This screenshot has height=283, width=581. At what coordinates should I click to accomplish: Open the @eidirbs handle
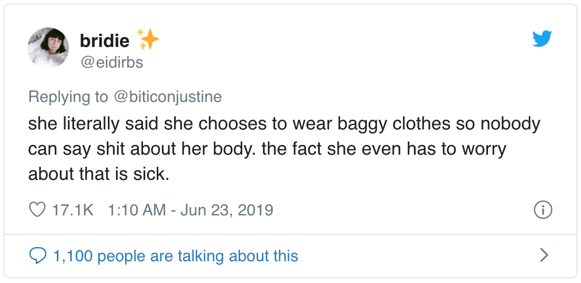point(111,62)
